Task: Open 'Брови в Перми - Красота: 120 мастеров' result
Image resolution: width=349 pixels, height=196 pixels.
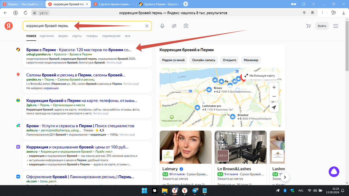Action: coord(79,50)
